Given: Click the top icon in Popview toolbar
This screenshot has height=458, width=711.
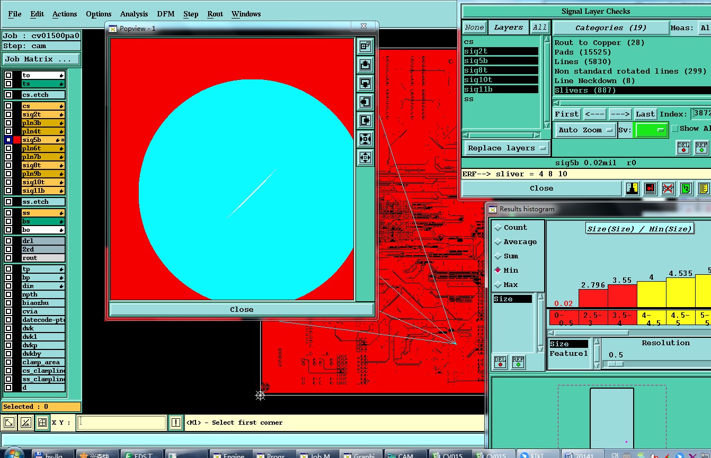Looking at the screenshot, I should point(365,47).
